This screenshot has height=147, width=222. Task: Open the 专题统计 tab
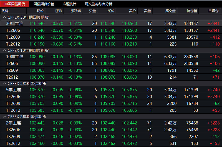(x=69, y=4)
